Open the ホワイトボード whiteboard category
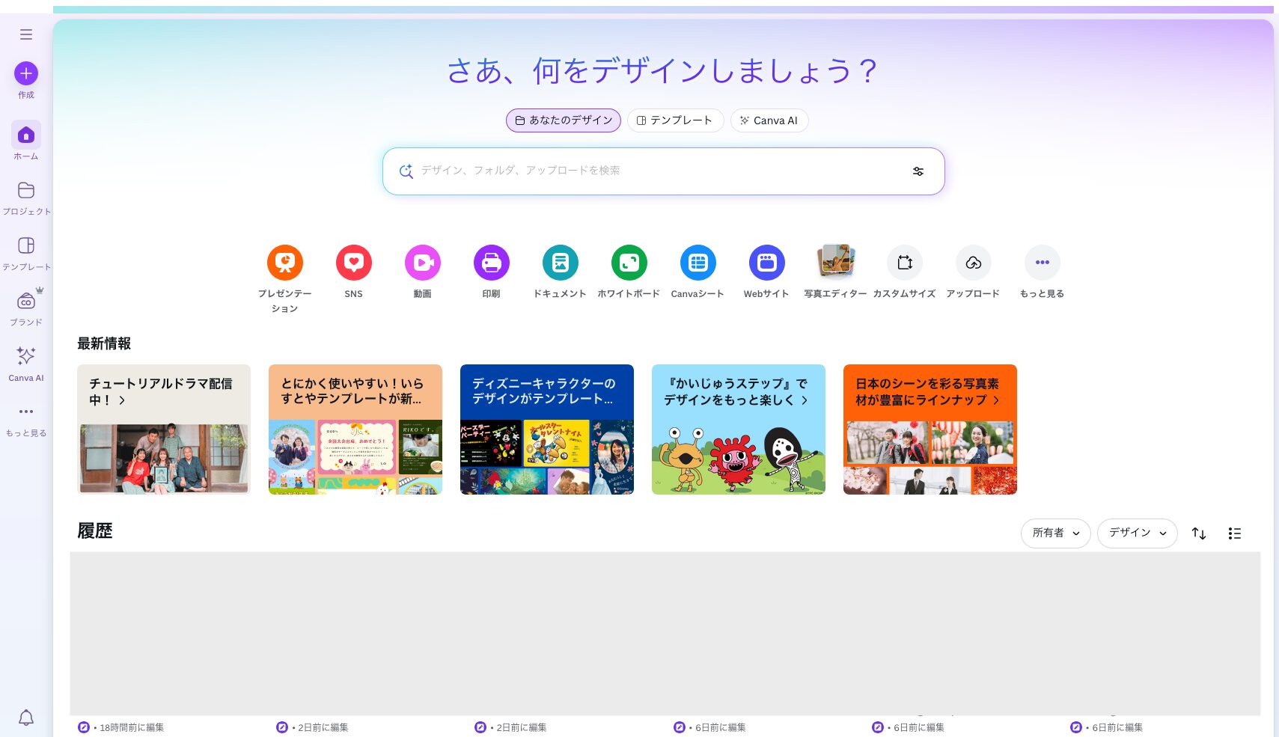Viewport: 1279px width, 737px height. point(629,263)
